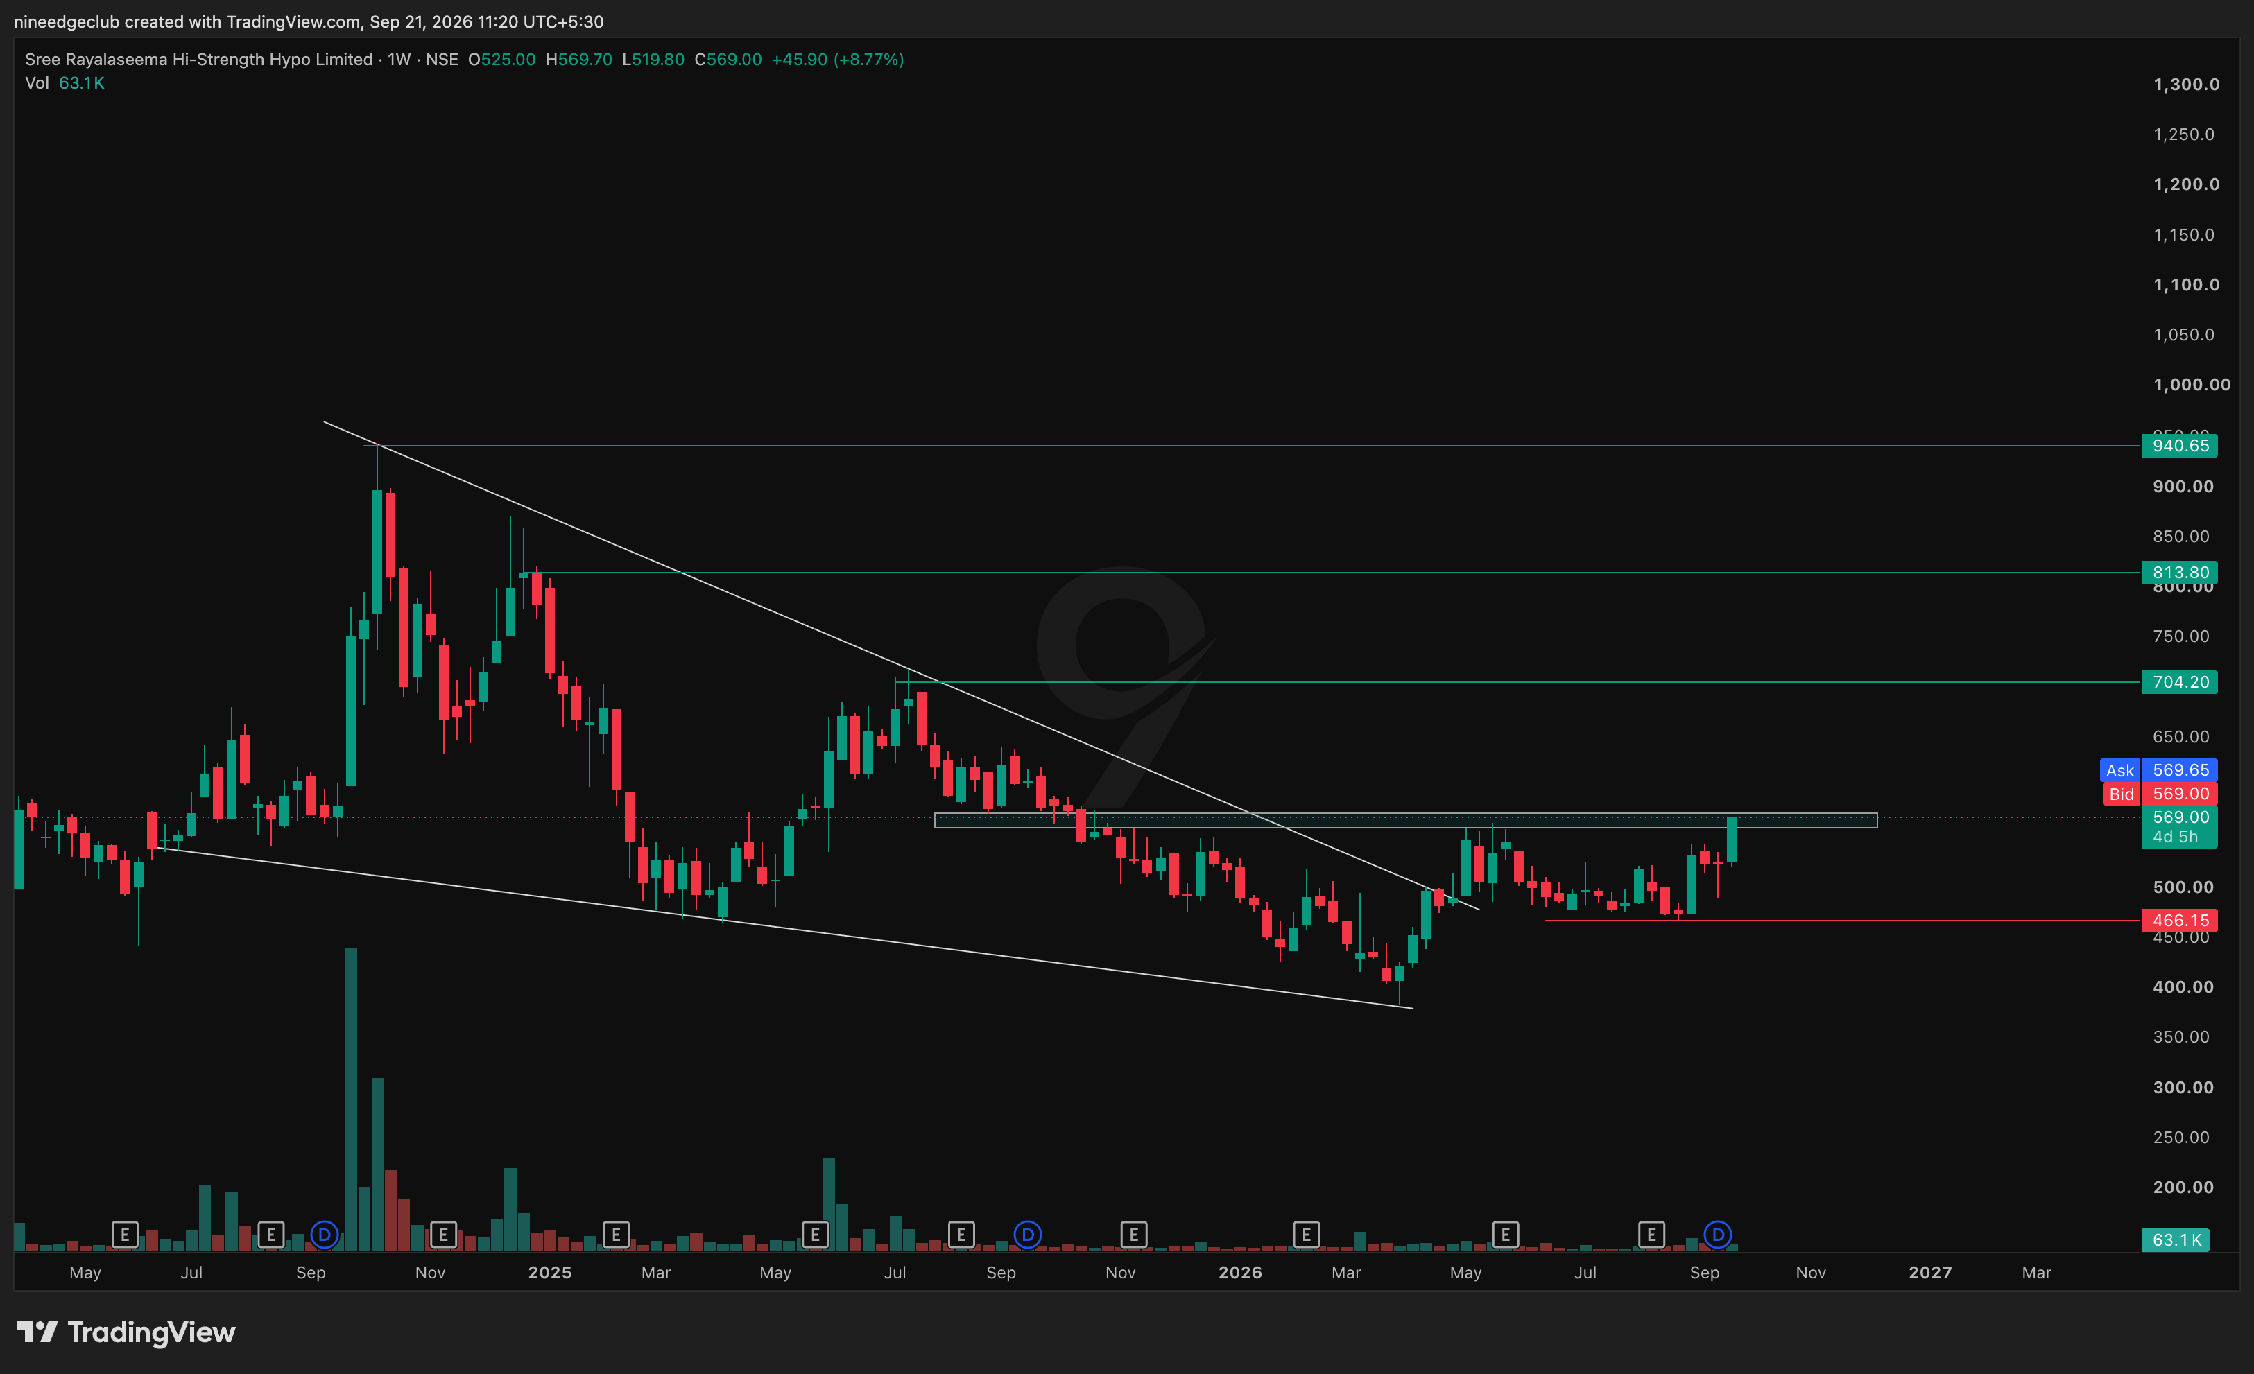Click the 63.1K volume axis label
2254x1374 pixels.
click(2176, 1240)
